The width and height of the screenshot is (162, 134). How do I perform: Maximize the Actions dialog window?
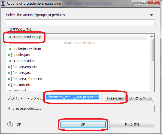[x=143, y=2]
